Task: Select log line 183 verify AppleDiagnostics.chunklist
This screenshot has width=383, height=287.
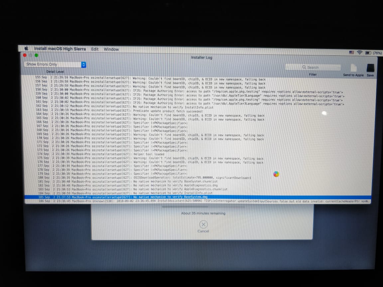Action: [x=198, y=189]
